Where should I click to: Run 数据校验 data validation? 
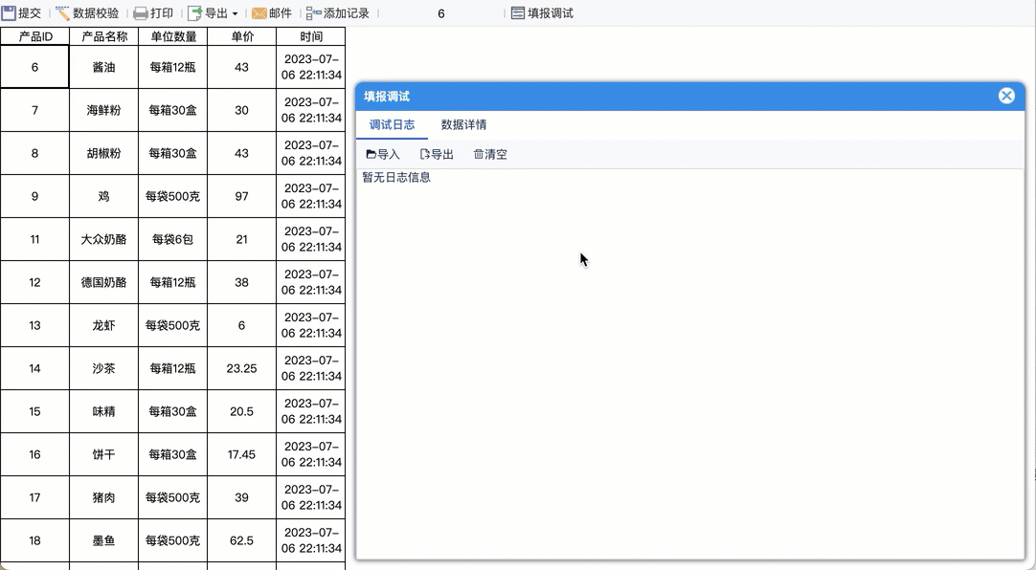click(87, 12)
